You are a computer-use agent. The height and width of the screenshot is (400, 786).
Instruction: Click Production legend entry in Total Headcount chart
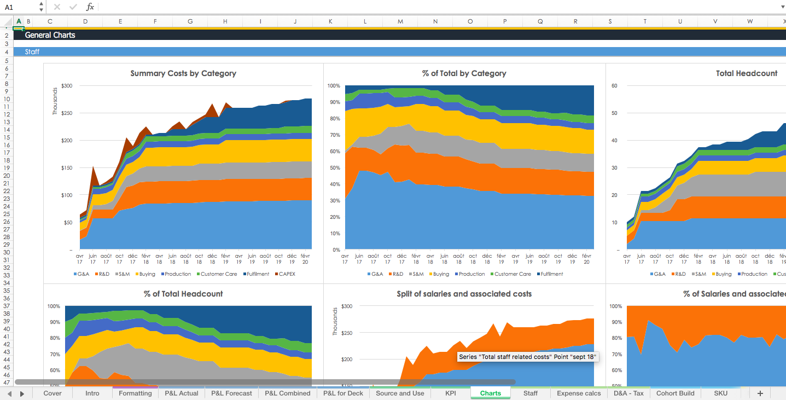coord(752,274)
